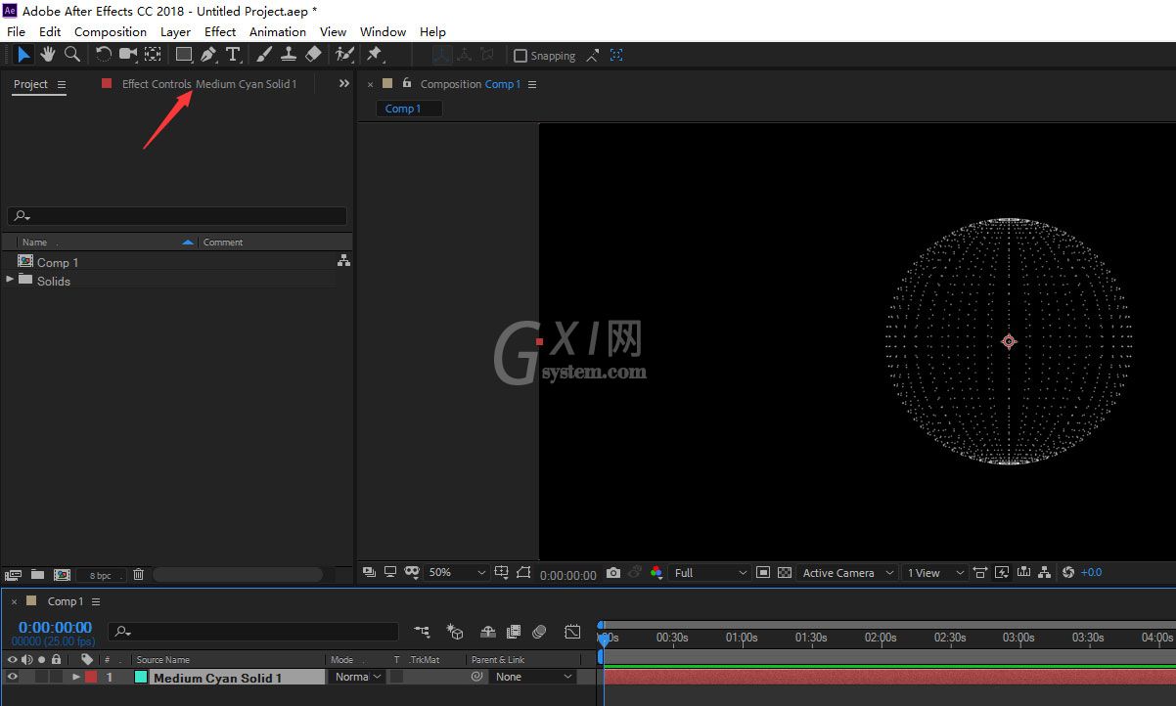
Task: Select the Hand tool
Action: (x=48, y=55)
